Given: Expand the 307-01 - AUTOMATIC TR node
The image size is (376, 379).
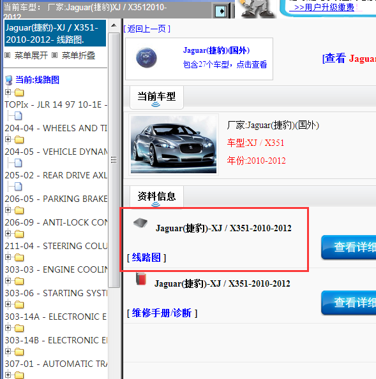Looking at the screenshot, I should pos(8,351).
